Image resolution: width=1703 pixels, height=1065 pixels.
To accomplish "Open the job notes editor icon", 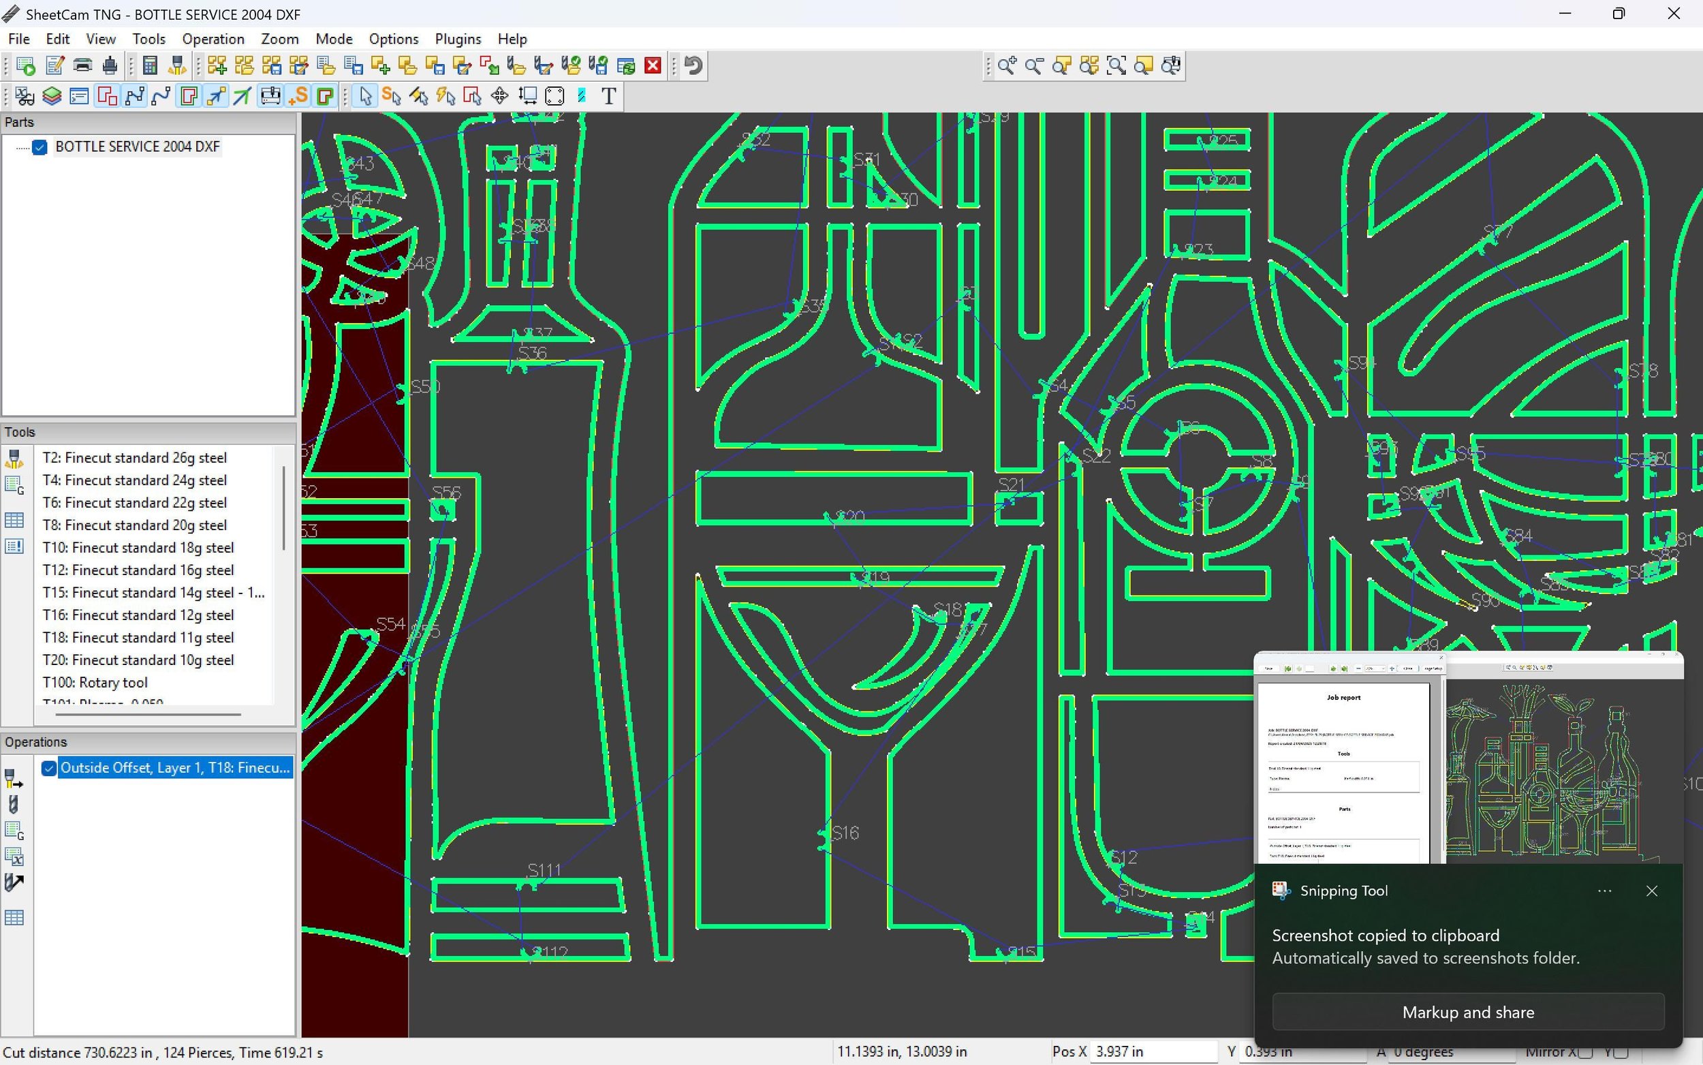I will [x=55, y=65].
